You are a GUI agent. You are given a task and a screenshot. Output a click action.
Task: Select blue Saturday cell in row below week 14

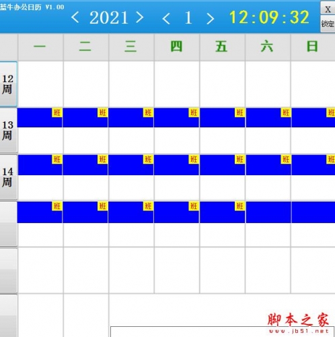coord(268,212)
